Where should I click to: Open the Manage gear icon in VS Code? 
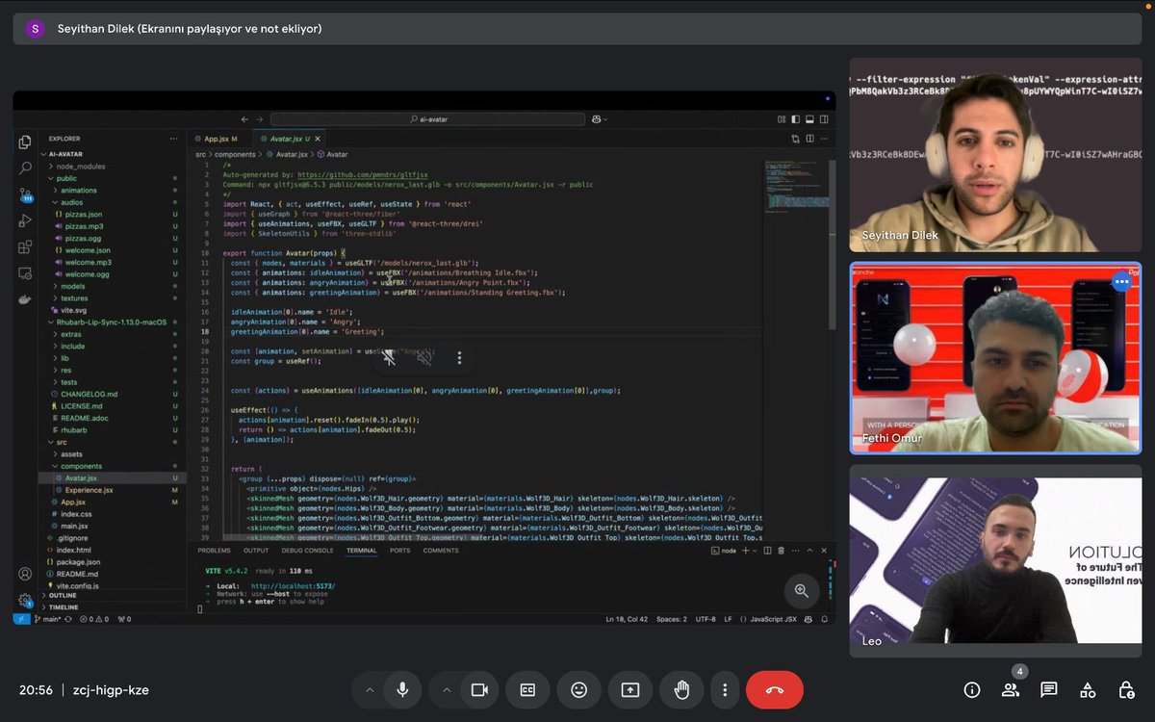click(25, 600)
